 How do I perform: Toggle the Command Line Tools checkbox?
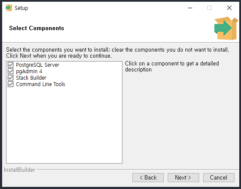coord(11,84)
